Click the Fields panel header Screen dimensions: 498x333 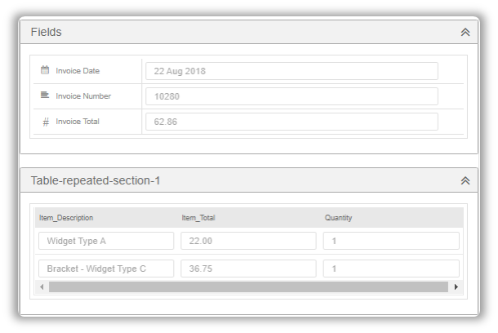249,32
